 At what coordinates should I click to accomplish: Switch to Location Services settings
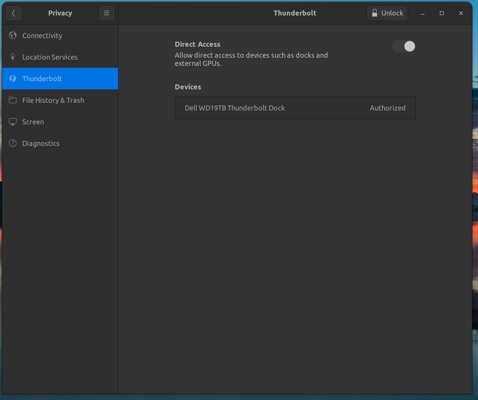[50, 57]
